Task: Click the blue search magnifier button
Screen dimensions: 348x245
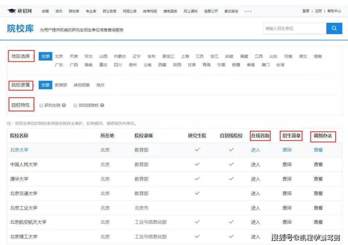Action: click(334, 28)
